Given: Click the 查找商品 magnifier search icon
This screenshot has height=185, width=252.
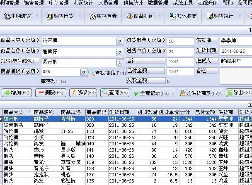Looking at the screenshot, I should tap(92, 73).
